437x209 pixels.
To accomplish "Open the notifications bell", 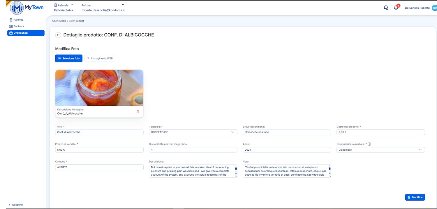I will tap(396, 8).
